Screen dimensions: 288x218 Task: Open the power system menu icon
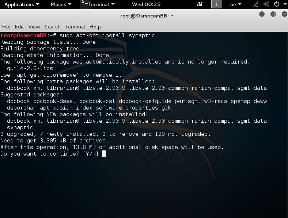click(276, 4)
